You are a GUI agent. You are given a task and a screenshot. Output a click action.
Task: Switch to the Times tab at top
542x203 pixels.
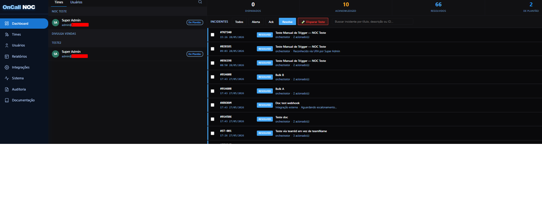coord(59,2)
